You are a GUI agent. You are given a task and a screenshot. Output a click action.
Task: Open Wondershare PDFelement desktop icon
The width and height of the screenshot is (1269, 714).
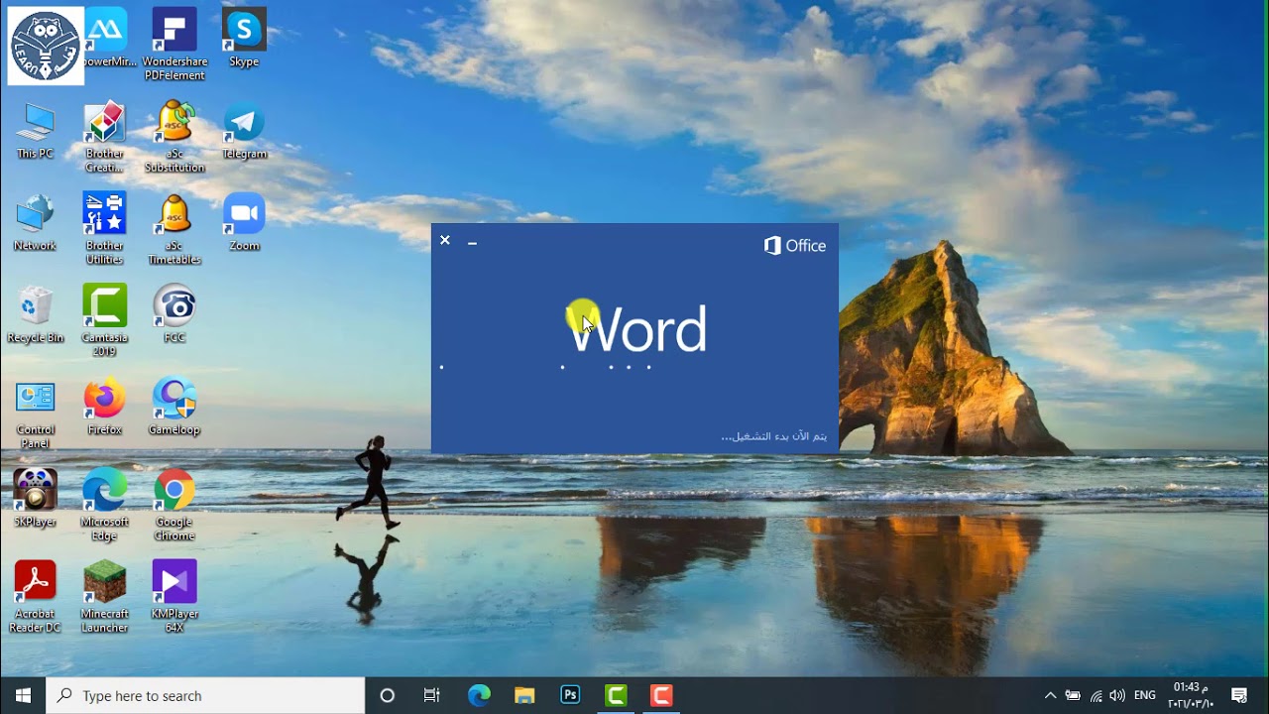pyautogui.click(x=174, y=46)
